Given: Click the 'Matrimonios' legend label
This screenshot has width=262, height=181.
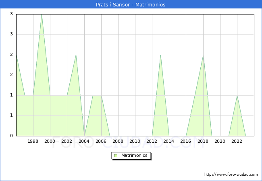Looking at the screenshot, I should click(134, 155).
